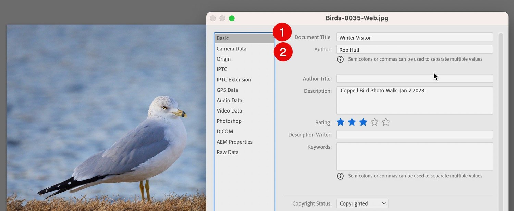Image resolution: width=514 pixels, height=211 pixels.
Task: Click the red badge labeled 2
Action: 283,52
